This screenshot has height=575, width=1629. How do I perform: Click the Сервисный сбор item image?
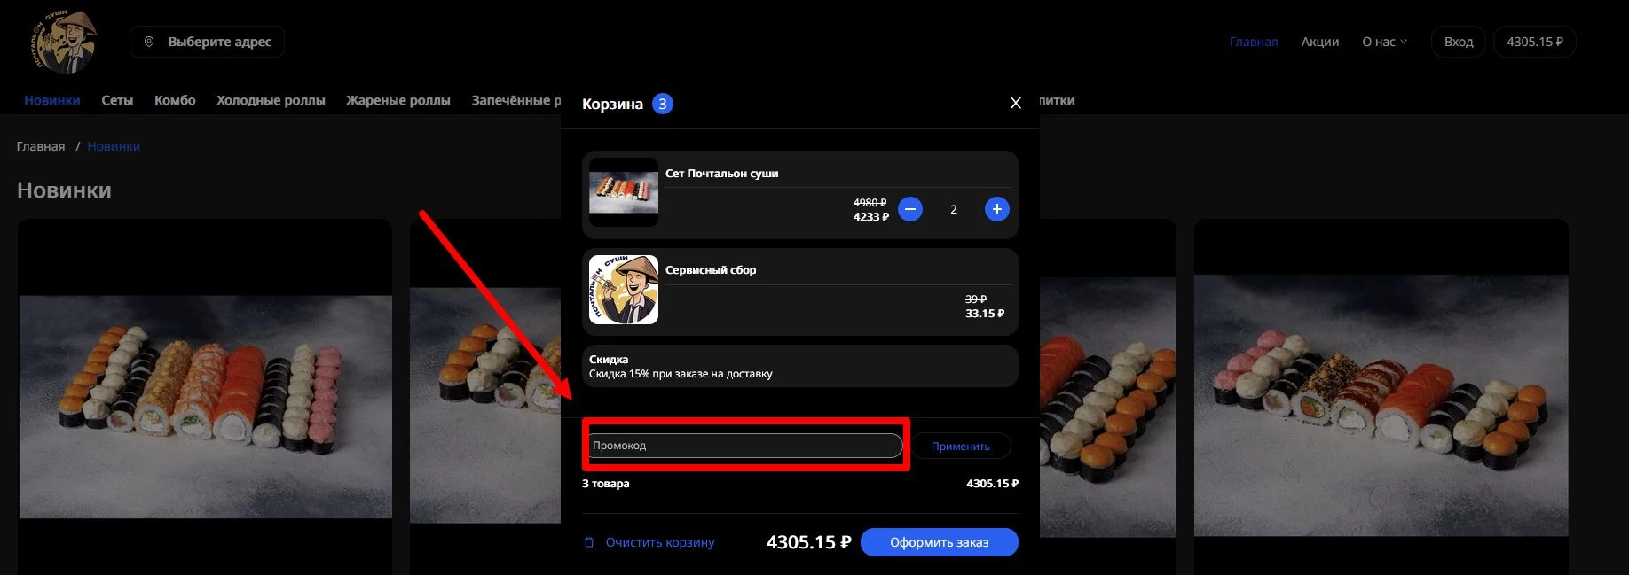click(x=624, y=290)
